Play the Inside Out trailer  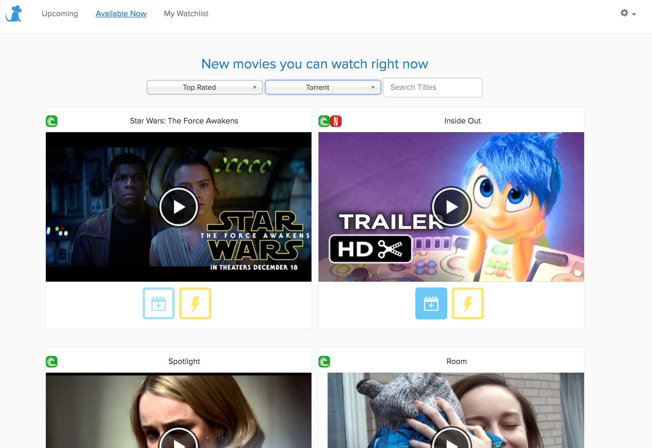[x=451, y=207]
